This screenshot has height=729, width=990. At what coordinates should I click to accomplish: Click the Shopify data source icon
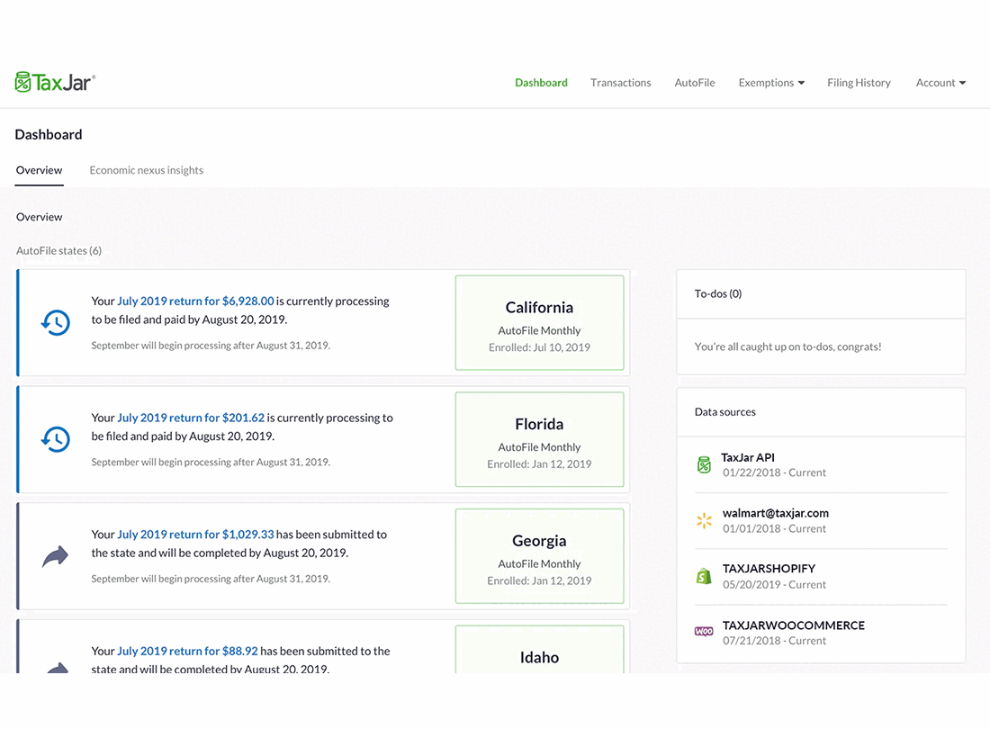pos(704,576)
